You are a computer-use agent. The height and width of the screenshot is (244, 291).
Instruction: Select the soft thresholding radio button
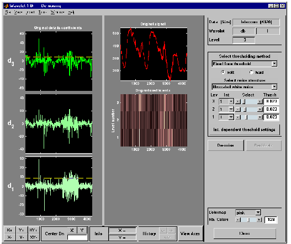[223, 72]
